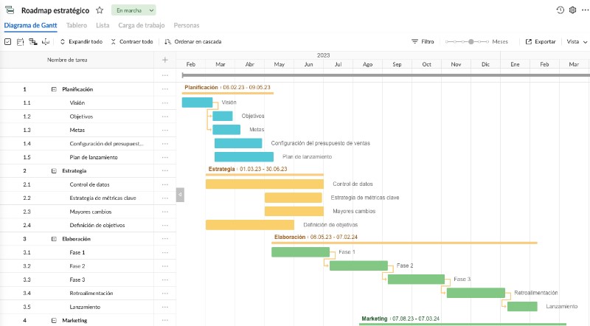Click the subtask hierarchy icon in toolbar
The height and width of the screenshot is (326, 590).
(x=33, y=42)
